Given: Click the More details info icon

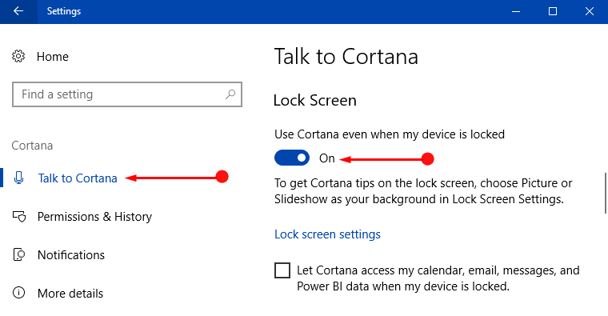Looking at the screenshot, I should click(x=18, y=293).
